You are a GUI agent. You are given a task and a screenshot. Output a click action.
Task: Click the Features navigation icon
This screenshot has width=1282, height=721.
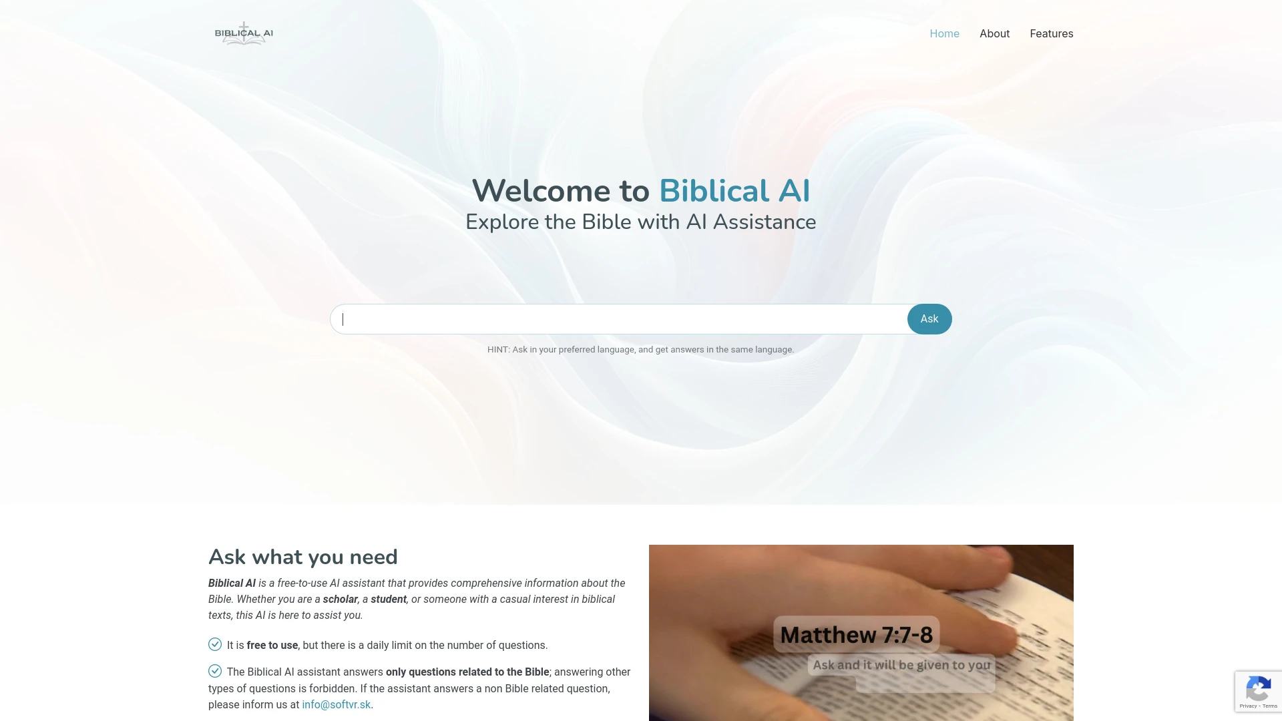(1052, 33)
